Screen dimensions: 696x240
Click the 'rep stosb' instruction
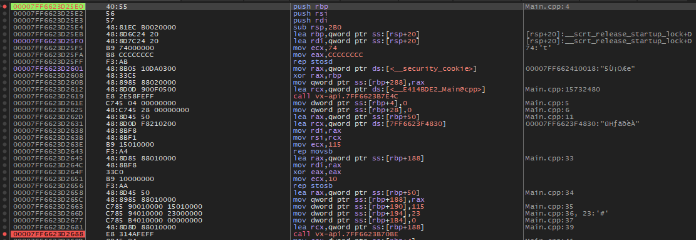pos(313,185)
